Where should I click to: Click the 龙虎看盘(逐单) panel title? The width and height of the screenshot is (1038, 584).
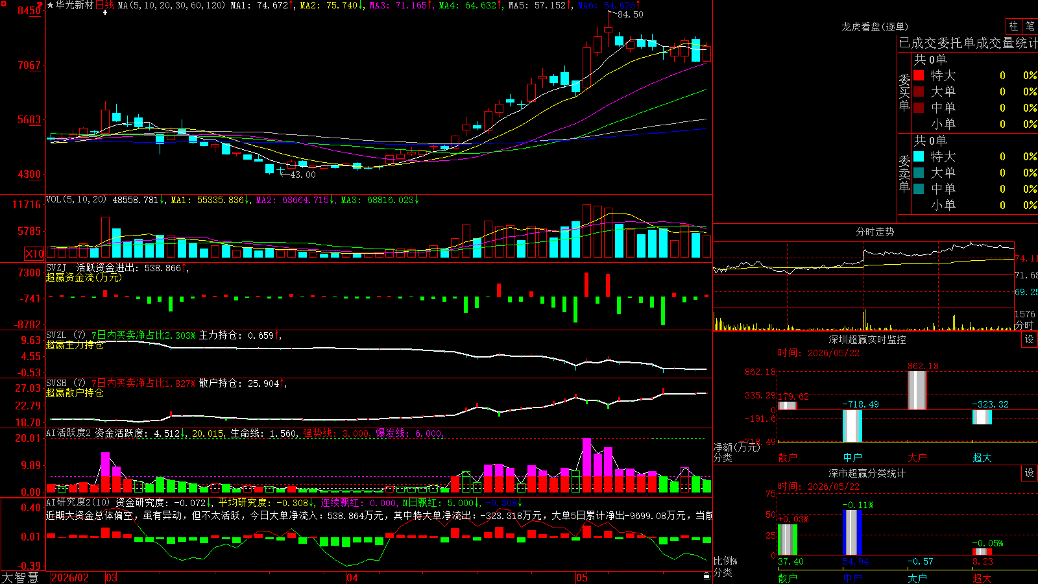(x=875, y=27)
